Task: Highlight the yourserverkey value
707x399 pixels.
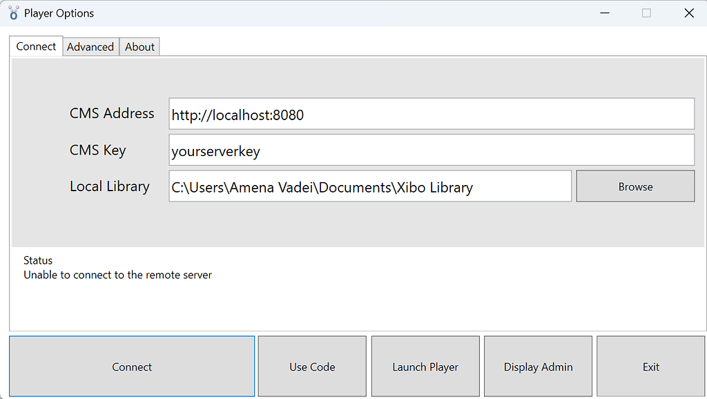Action: click(x=214, y=151)
